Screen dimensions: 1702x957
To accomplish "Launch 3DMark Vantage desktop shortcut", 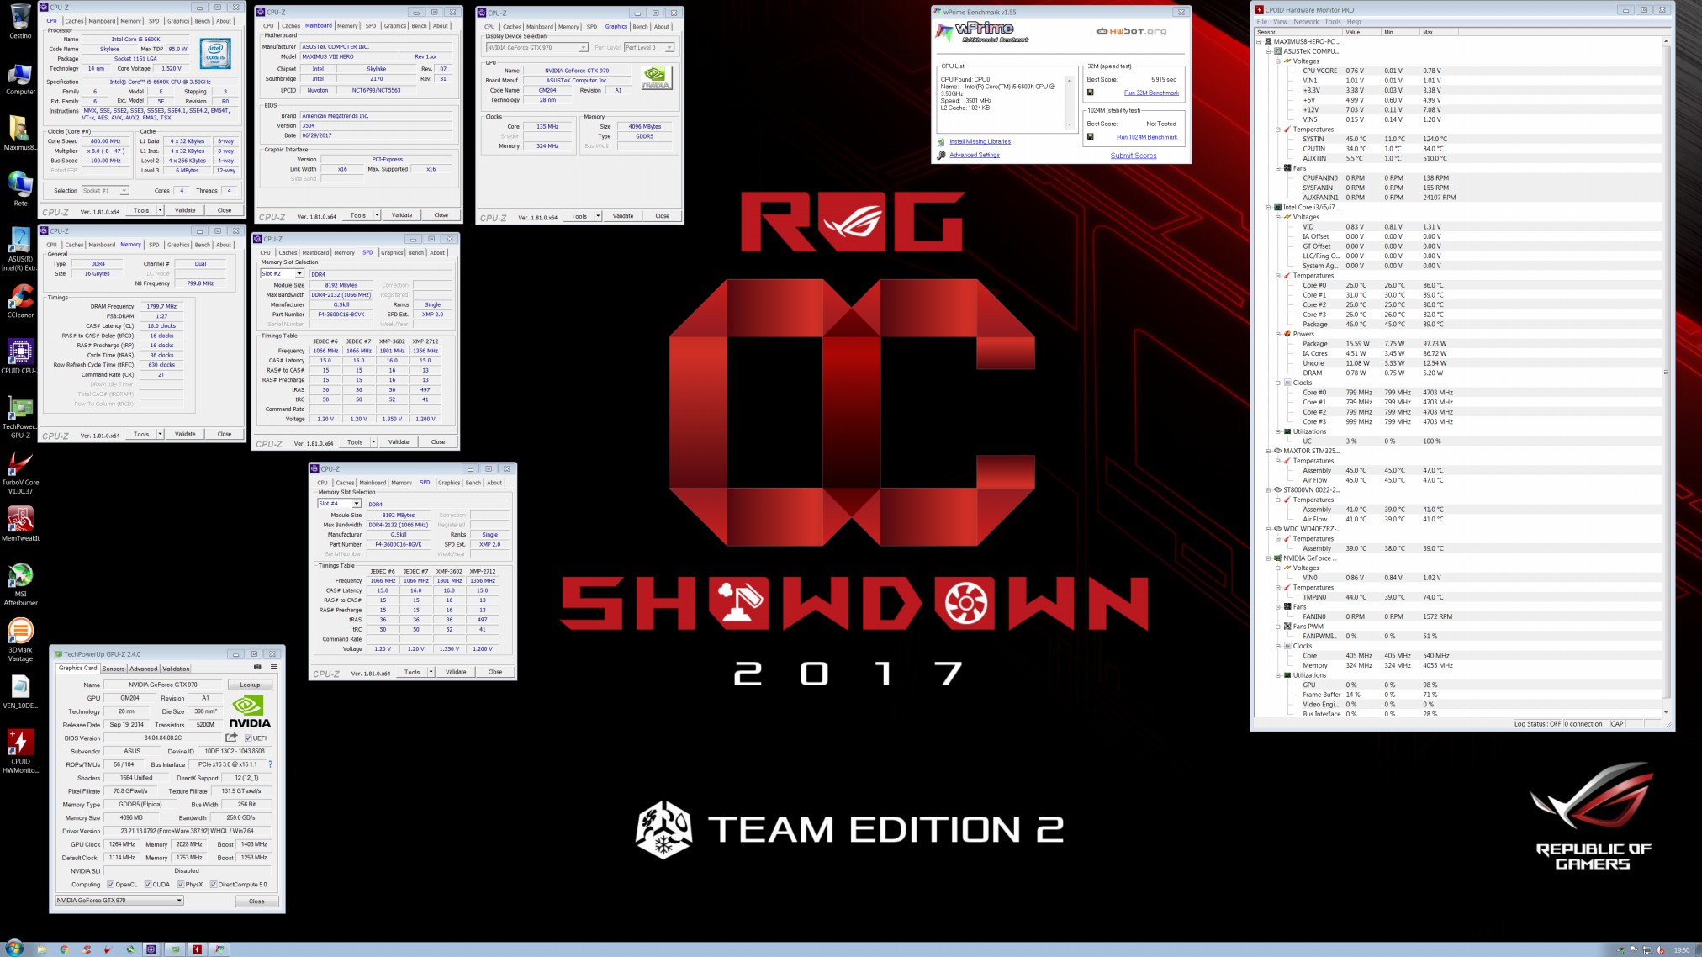I will (20, 641).
